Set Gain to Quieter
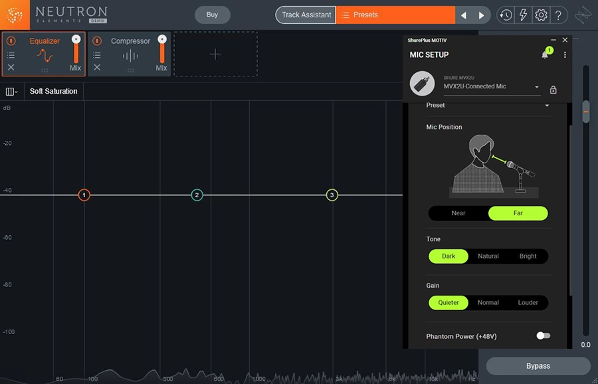Viewport: 598px width, 384px height. [x=448, y=303]
